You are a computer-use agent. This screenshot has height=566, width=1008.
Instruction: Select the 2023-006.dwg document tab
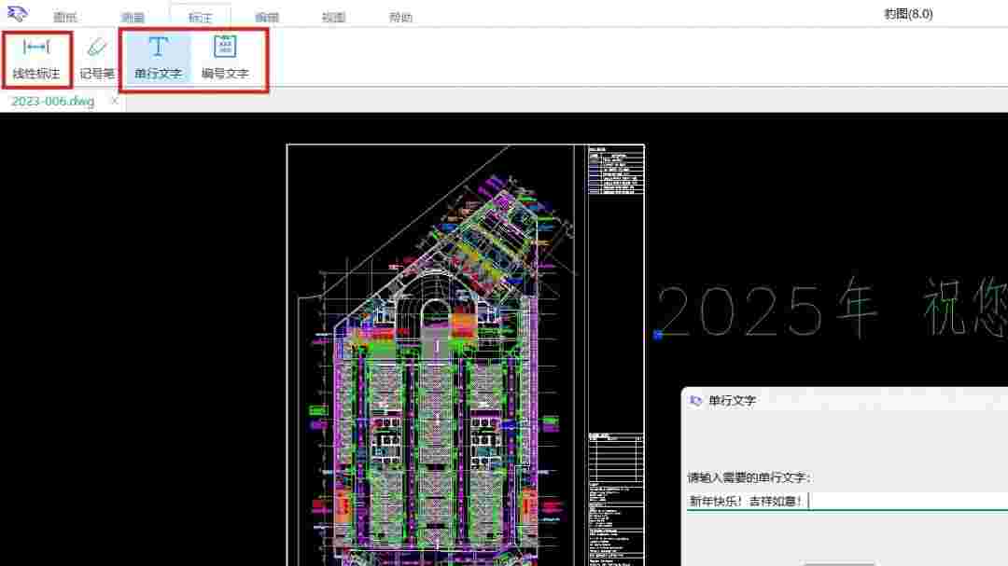pos(52,102)
